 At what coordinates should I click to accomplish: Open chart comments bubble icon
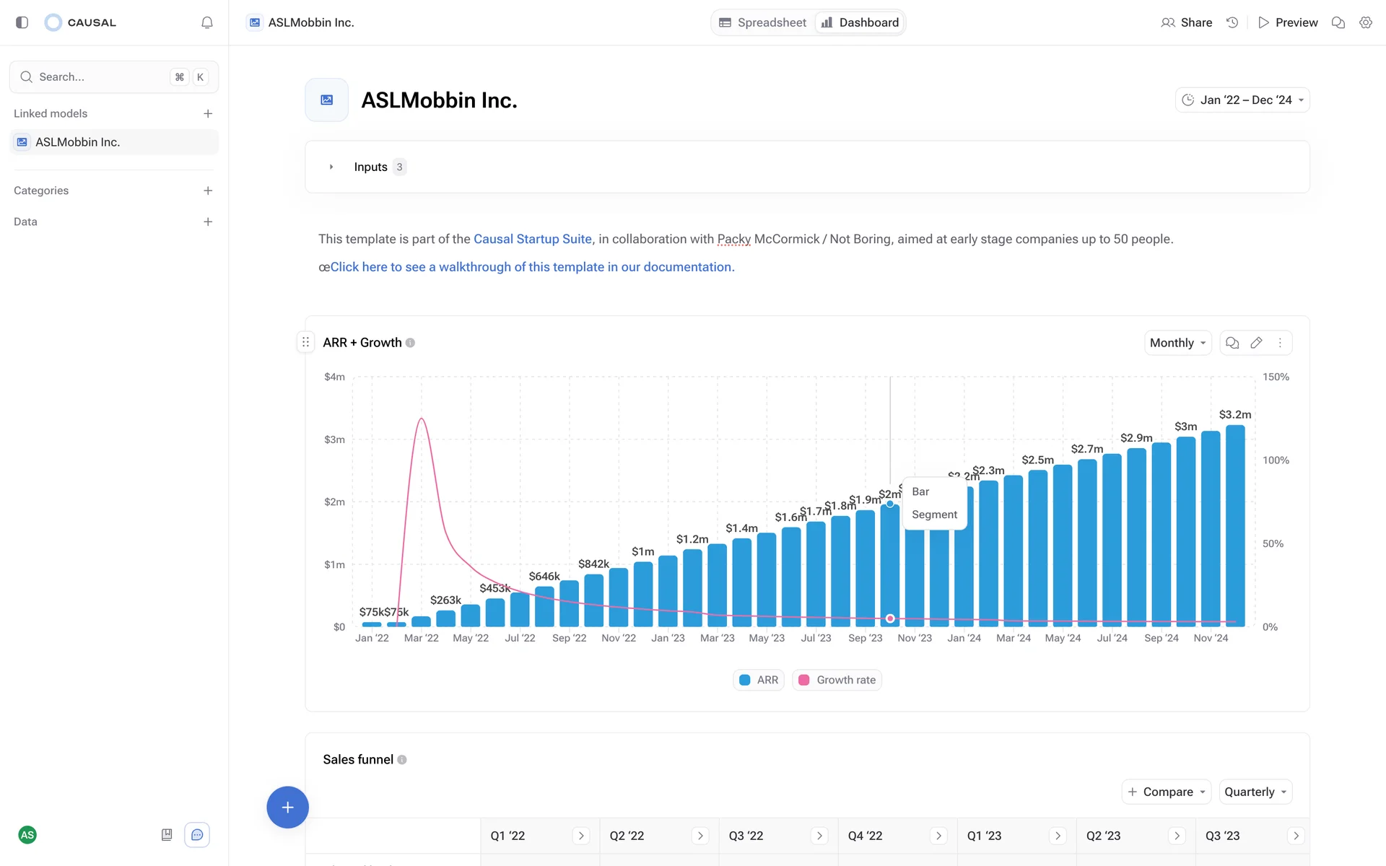click(x=1232, y=343)
